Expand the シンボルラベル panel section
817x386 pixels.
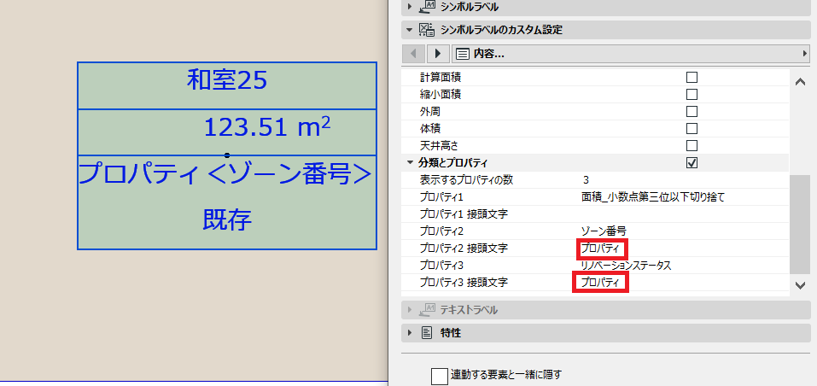[x=410, y=7]
